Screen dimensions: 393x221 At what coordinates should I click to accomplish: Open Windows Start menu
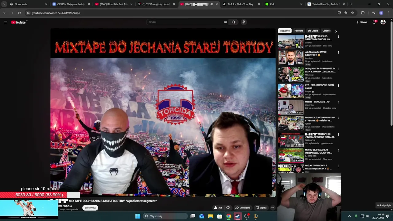click(x=138, y=216)
